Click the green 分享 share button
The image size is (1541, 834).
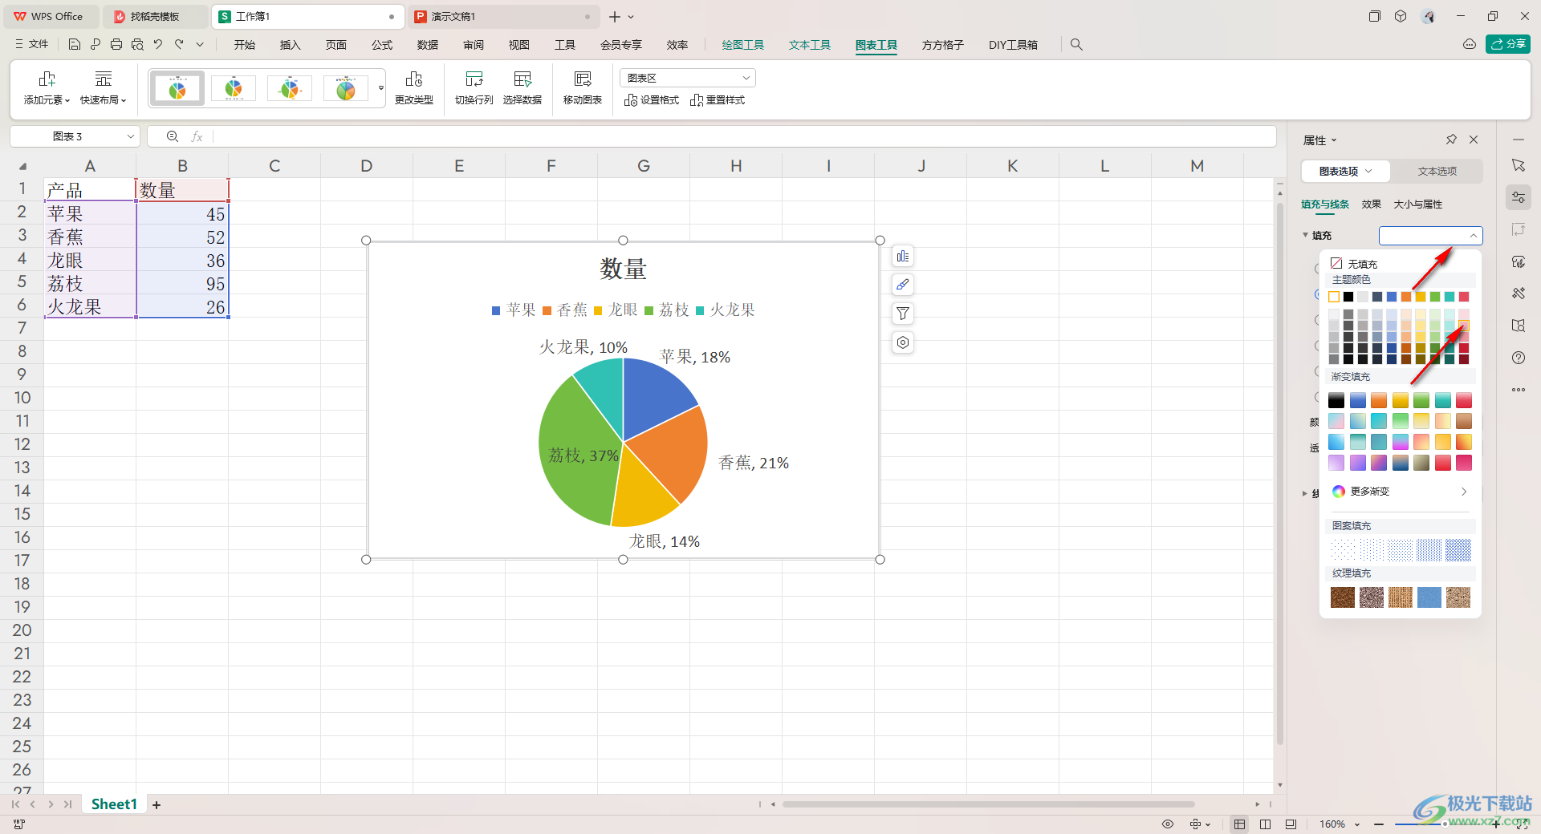coord(1507,44)
